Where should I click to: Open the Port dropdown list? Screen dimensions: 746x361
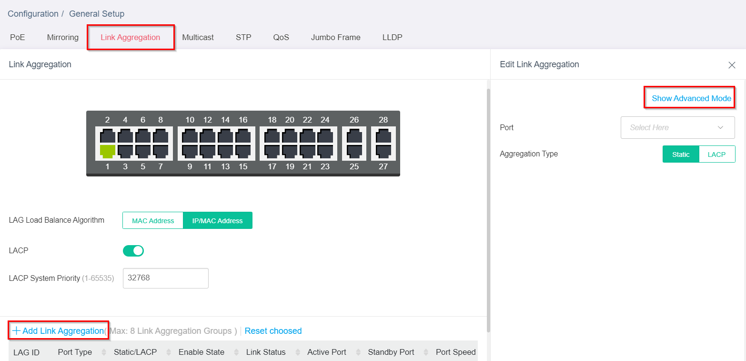[677, 128]
